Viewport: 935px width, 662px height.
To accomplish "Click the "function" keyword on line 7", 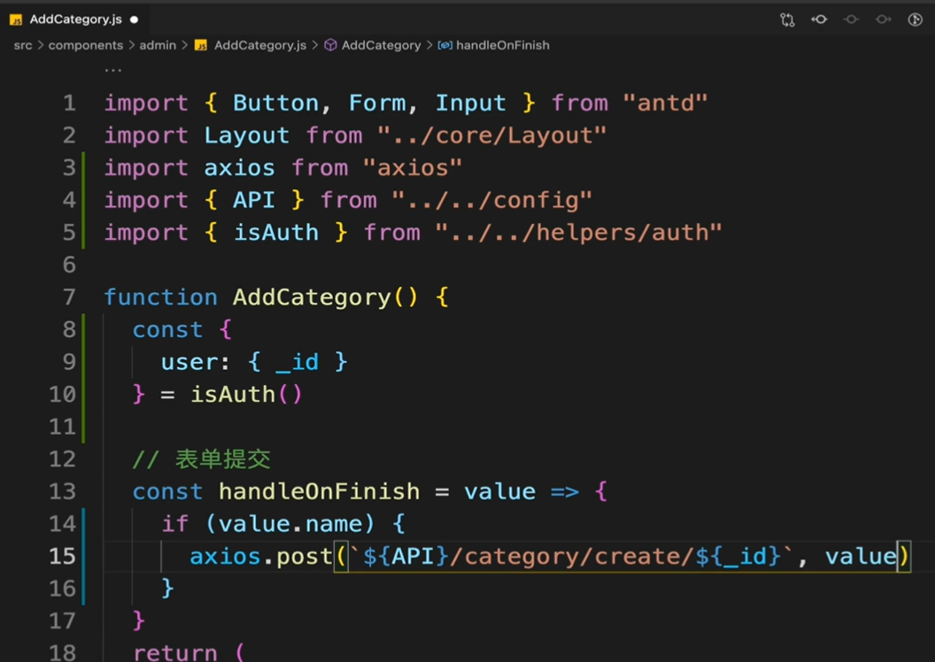I will (161, 297).
